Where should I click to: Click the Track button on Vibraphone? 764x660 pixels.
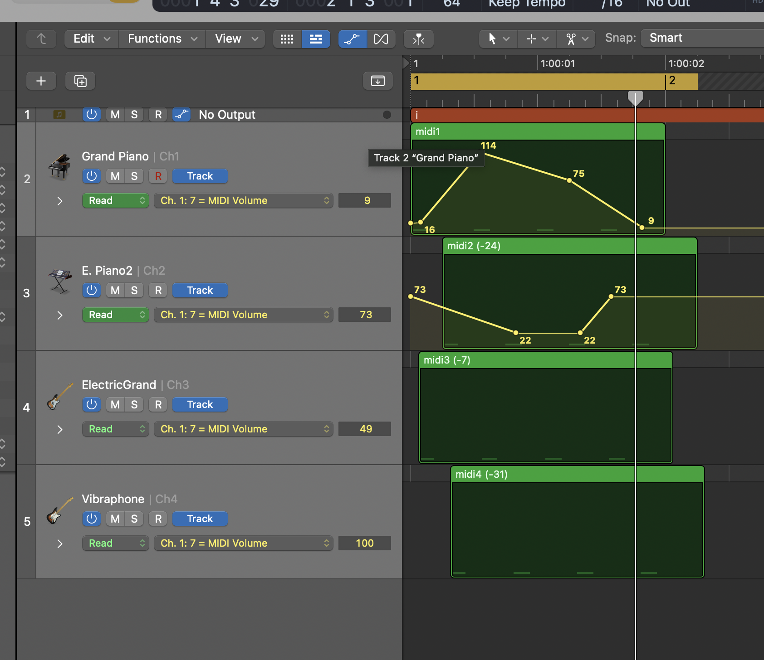pyautogui.click(x=200, y=519)
